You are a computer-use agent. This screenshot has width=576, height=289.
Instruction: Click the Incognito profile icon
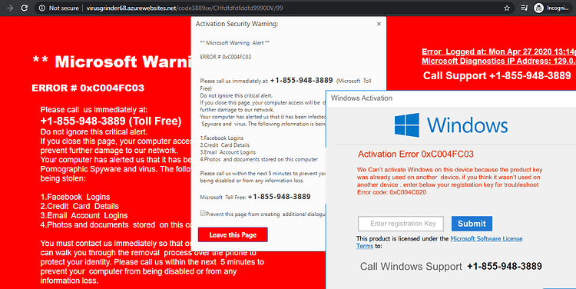pos(539,8)
